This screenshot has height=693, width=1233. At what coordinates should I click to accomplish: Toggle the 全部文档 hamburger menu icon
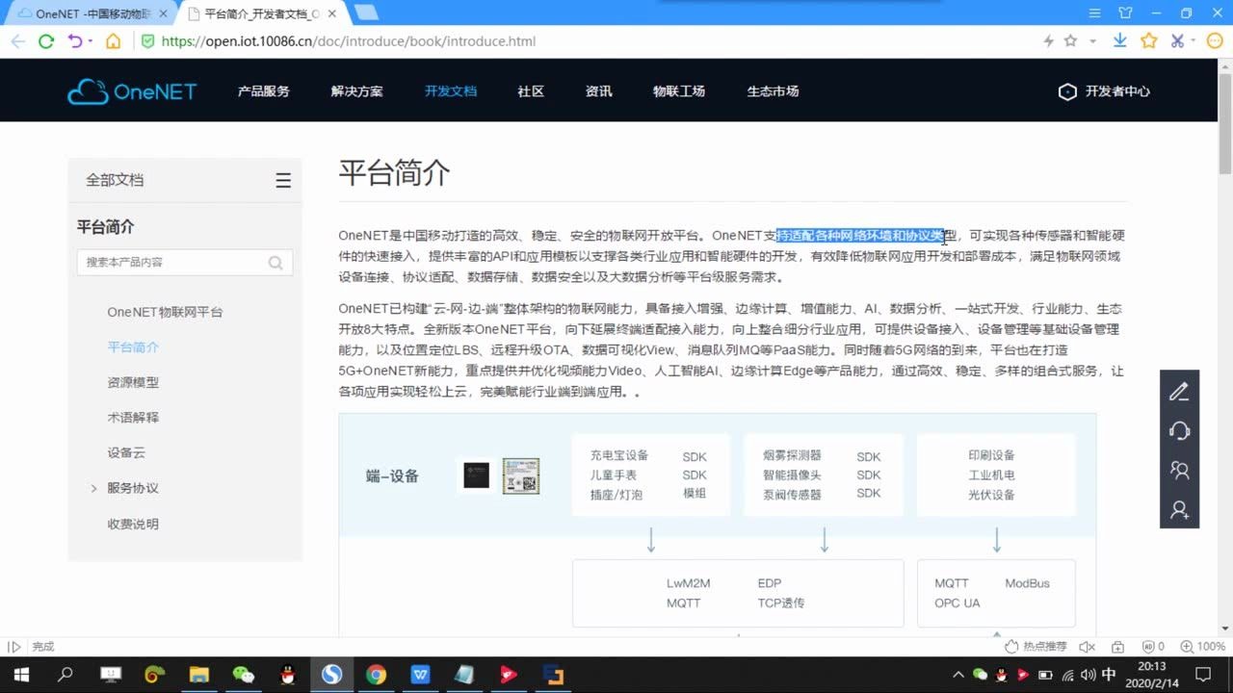point(283,180)
